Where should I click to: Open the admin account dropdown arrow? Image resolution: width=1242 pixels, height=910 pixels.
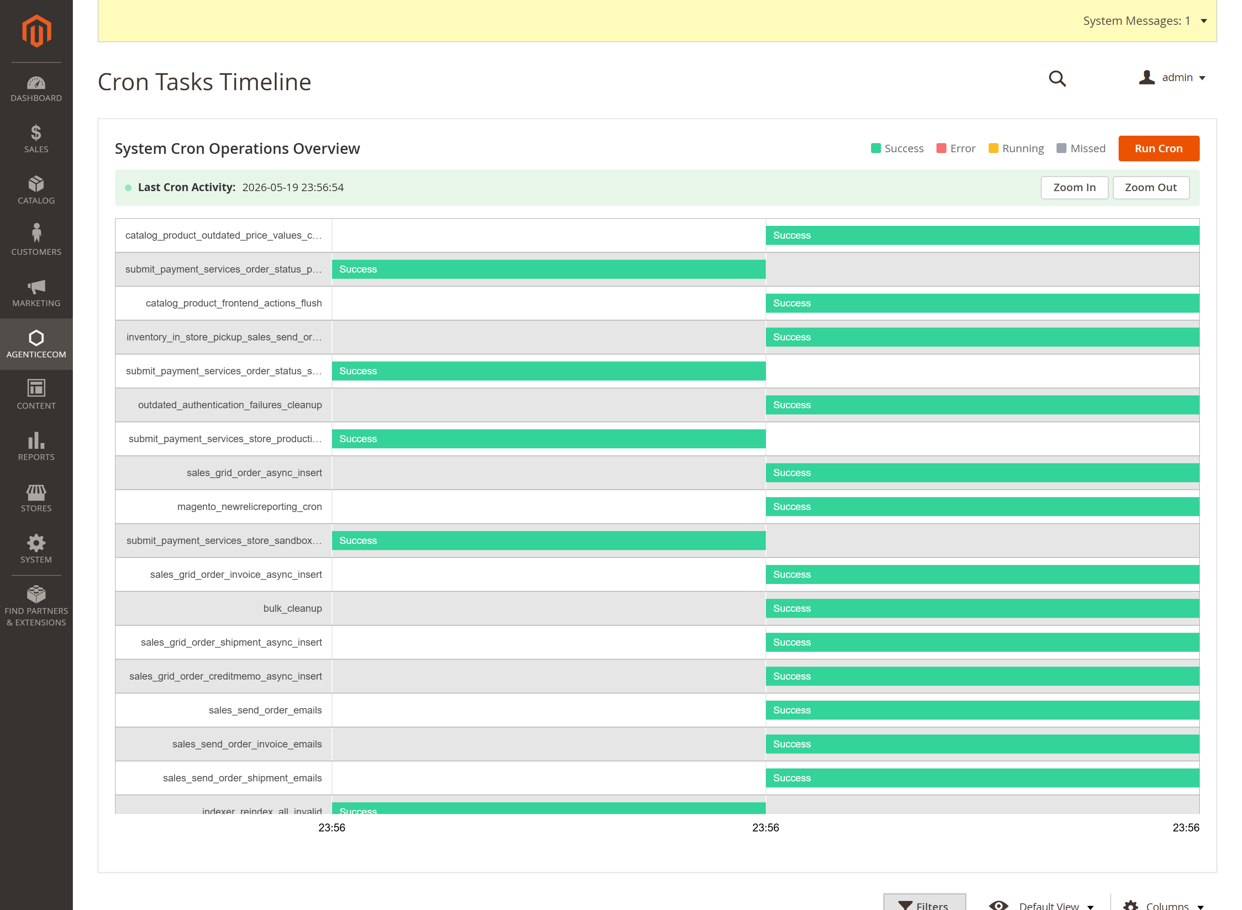1202,78
